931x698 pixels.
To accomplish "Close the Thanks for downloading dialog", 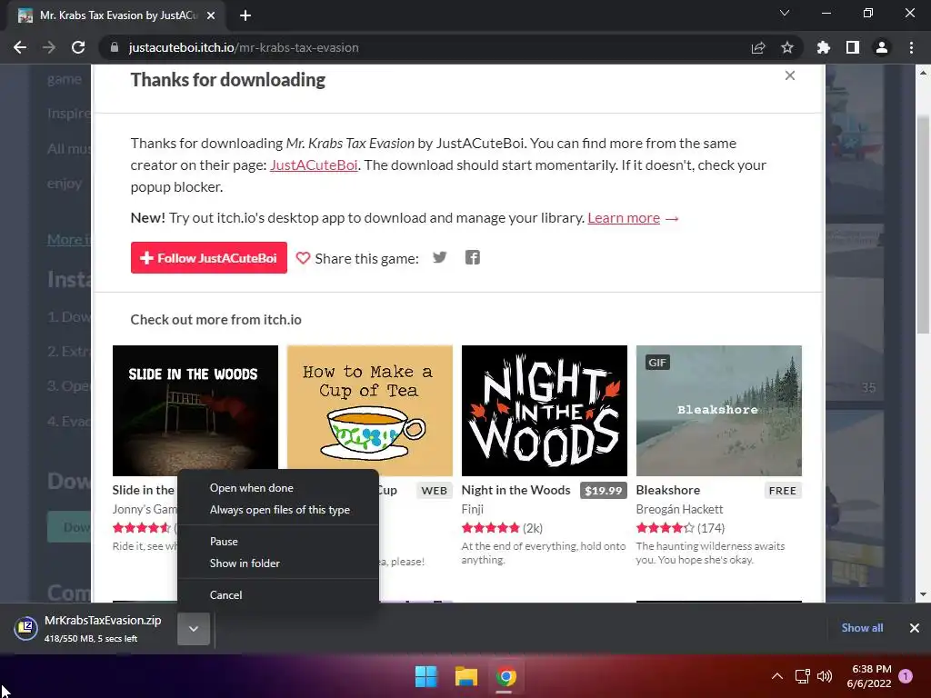I will tap(790, 75).
